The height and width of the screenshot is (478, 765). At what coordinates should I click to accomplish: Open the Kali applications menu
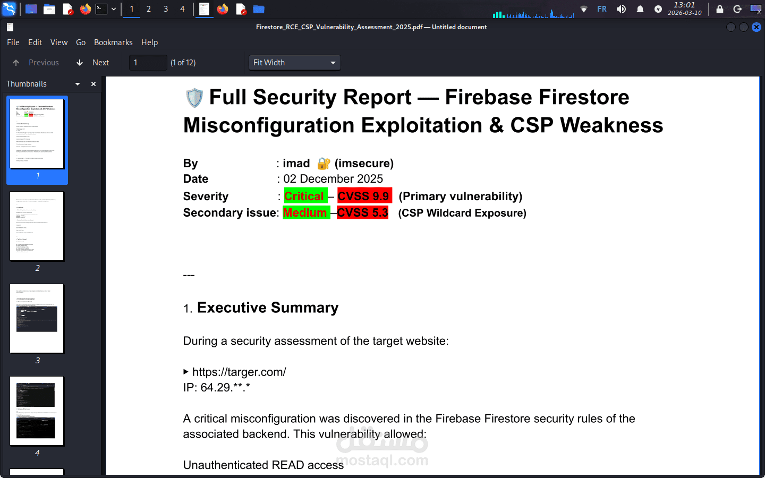click(9, 9)
